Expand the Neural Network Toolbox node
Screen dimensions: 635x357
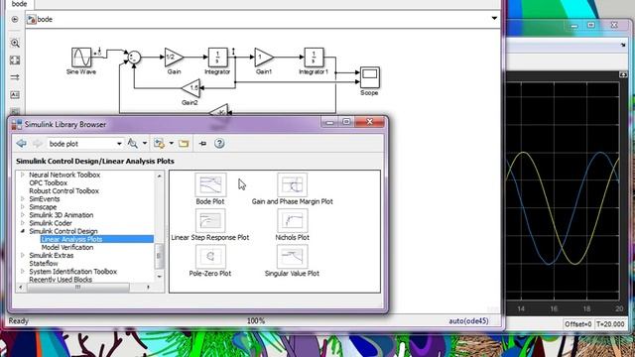click(x=23, y=175)
